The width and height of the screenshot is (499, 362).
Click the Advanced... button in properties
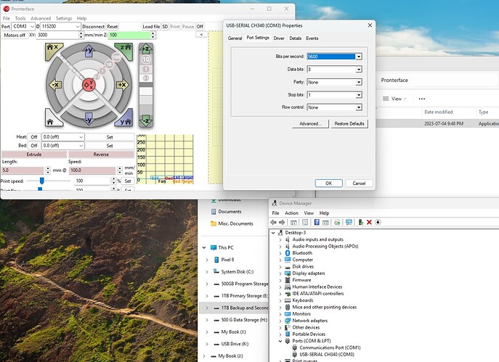[x=310, y=123]
